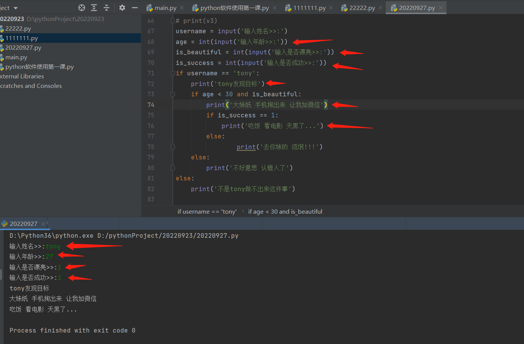
Task: Hide the Project tool window
Action: [x=134, y=8]
